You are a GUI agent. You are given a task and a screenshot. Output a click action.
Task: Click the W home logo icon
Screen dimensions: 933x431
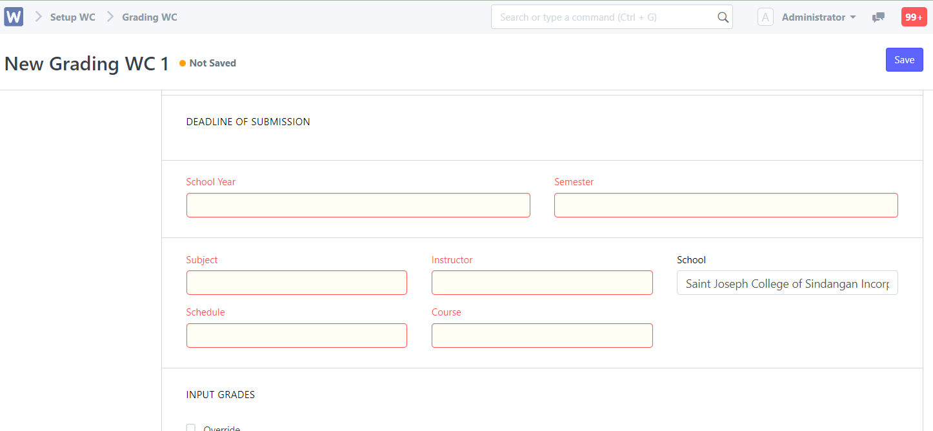(14, 17)
